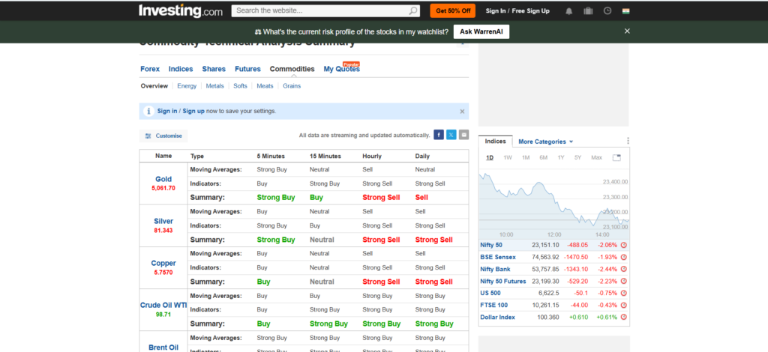Open Crude Oil WTI link
Image resolution: width=768 pixels, height=352 pixels.
tap(163, 305)
